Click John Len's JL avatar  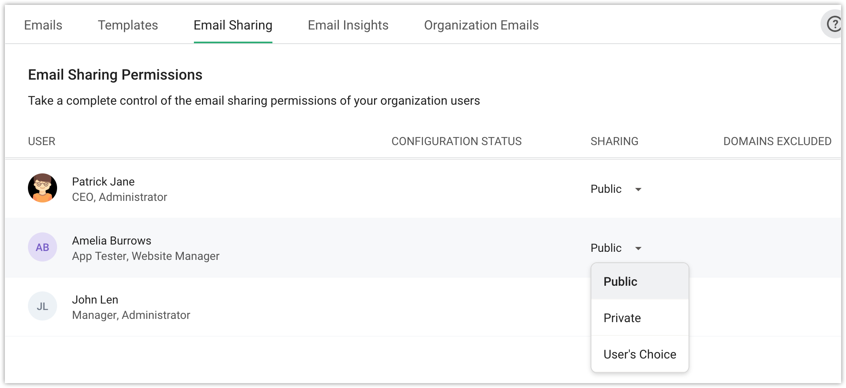(x=43, y=306)
